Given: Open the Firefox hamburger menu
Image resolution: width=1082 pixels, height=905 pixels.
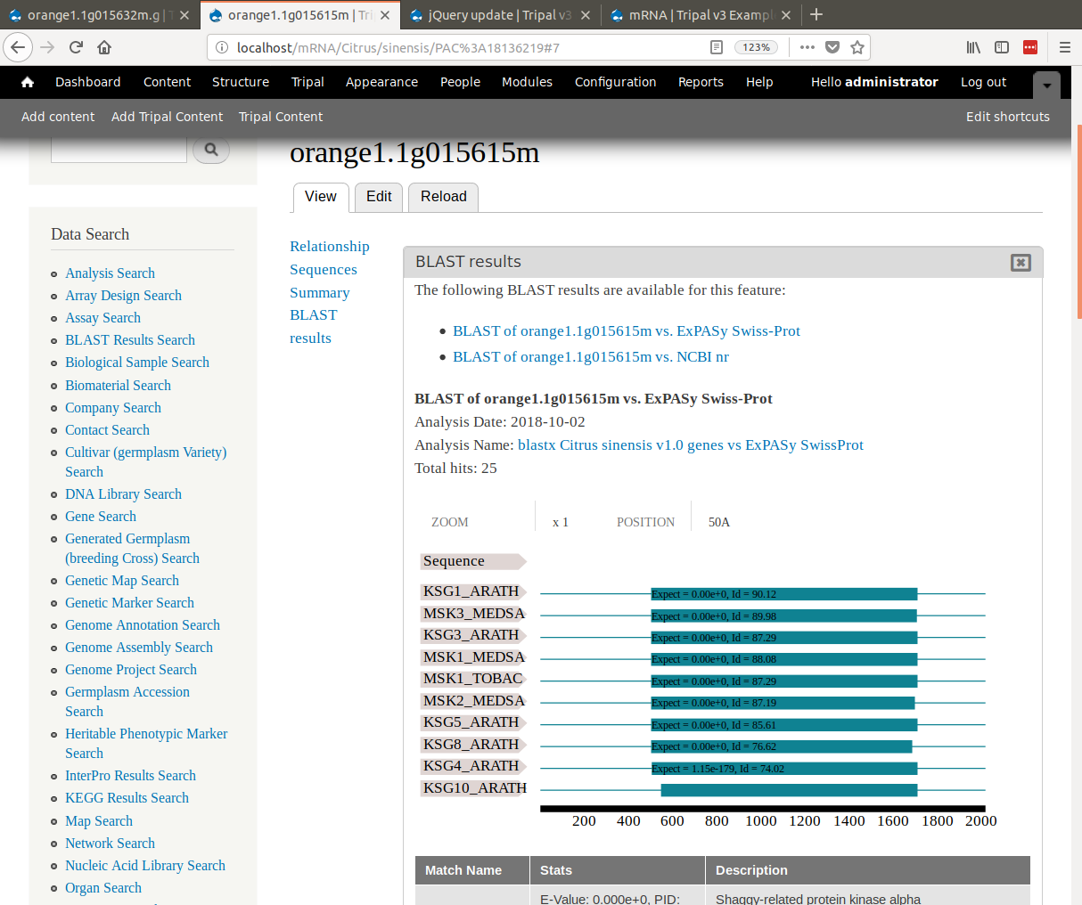Looking at the screenshot, I should pyautogui.click(x=1064, y=47).
